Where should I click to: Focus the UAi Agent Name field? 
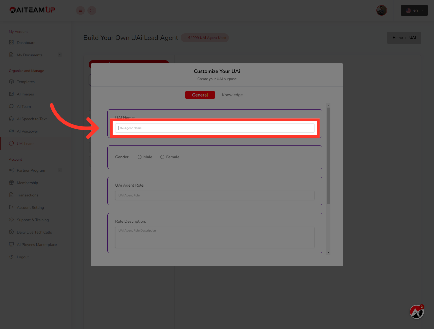215,128
